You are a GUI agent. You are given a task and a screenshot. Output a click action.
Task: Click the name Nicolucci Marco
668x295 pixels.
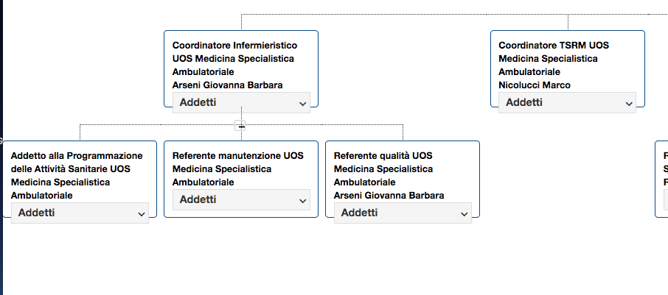[535, 85]
